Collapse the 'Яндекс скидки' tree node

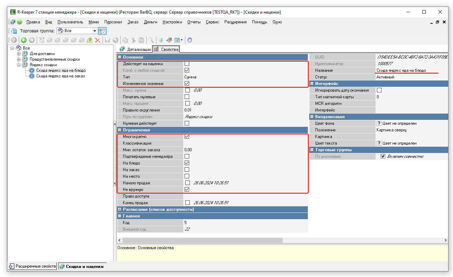pyautogui.click(x=18, y=65)
